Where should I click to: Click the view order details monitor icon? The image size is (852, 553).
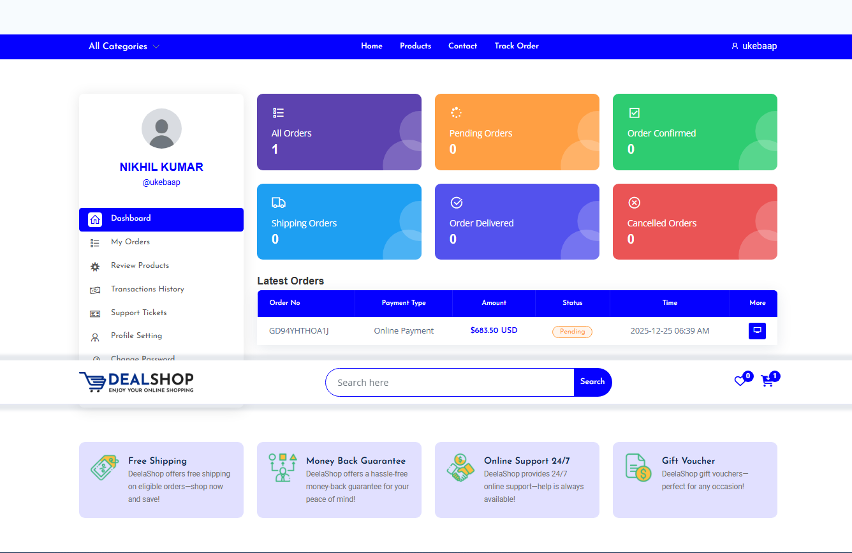757,331
